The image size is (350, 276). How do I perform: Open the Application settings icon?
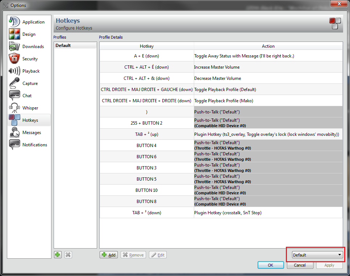tap(14, 22)
